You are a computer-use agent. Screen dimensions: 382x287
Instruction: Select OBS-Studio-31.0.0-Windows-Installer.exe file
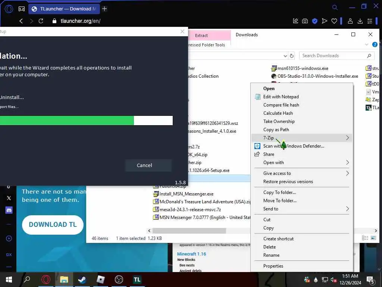point(314,76)
